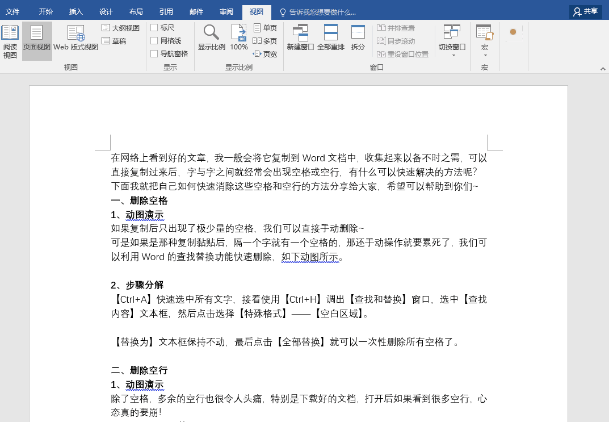Viewport: 609px width, 422px height.
Task: Switch to Read Mode (阅读视图)
Action: (x=10, y=41)
